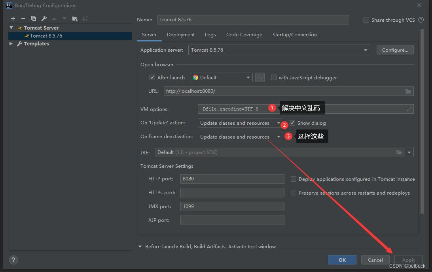
Task: Switch to Logs tab
Action: [x=210, y=35]
